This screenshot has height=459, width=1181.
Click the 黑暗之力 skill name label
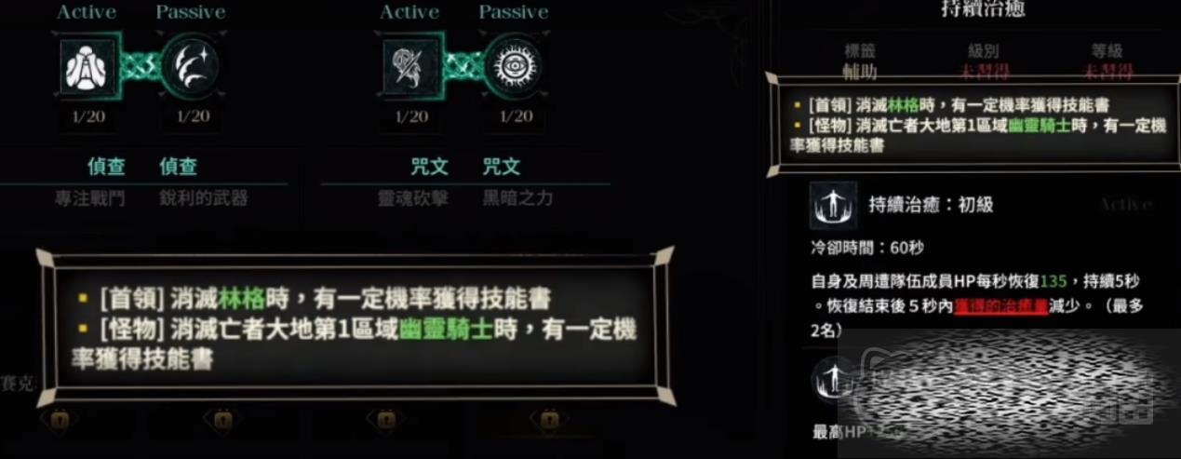(x=518, y=197)
